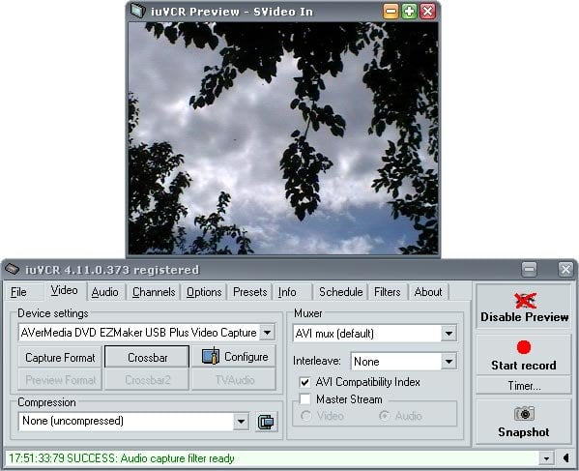Click the AVI mux (default) combo box

click(x=375, y=334)
